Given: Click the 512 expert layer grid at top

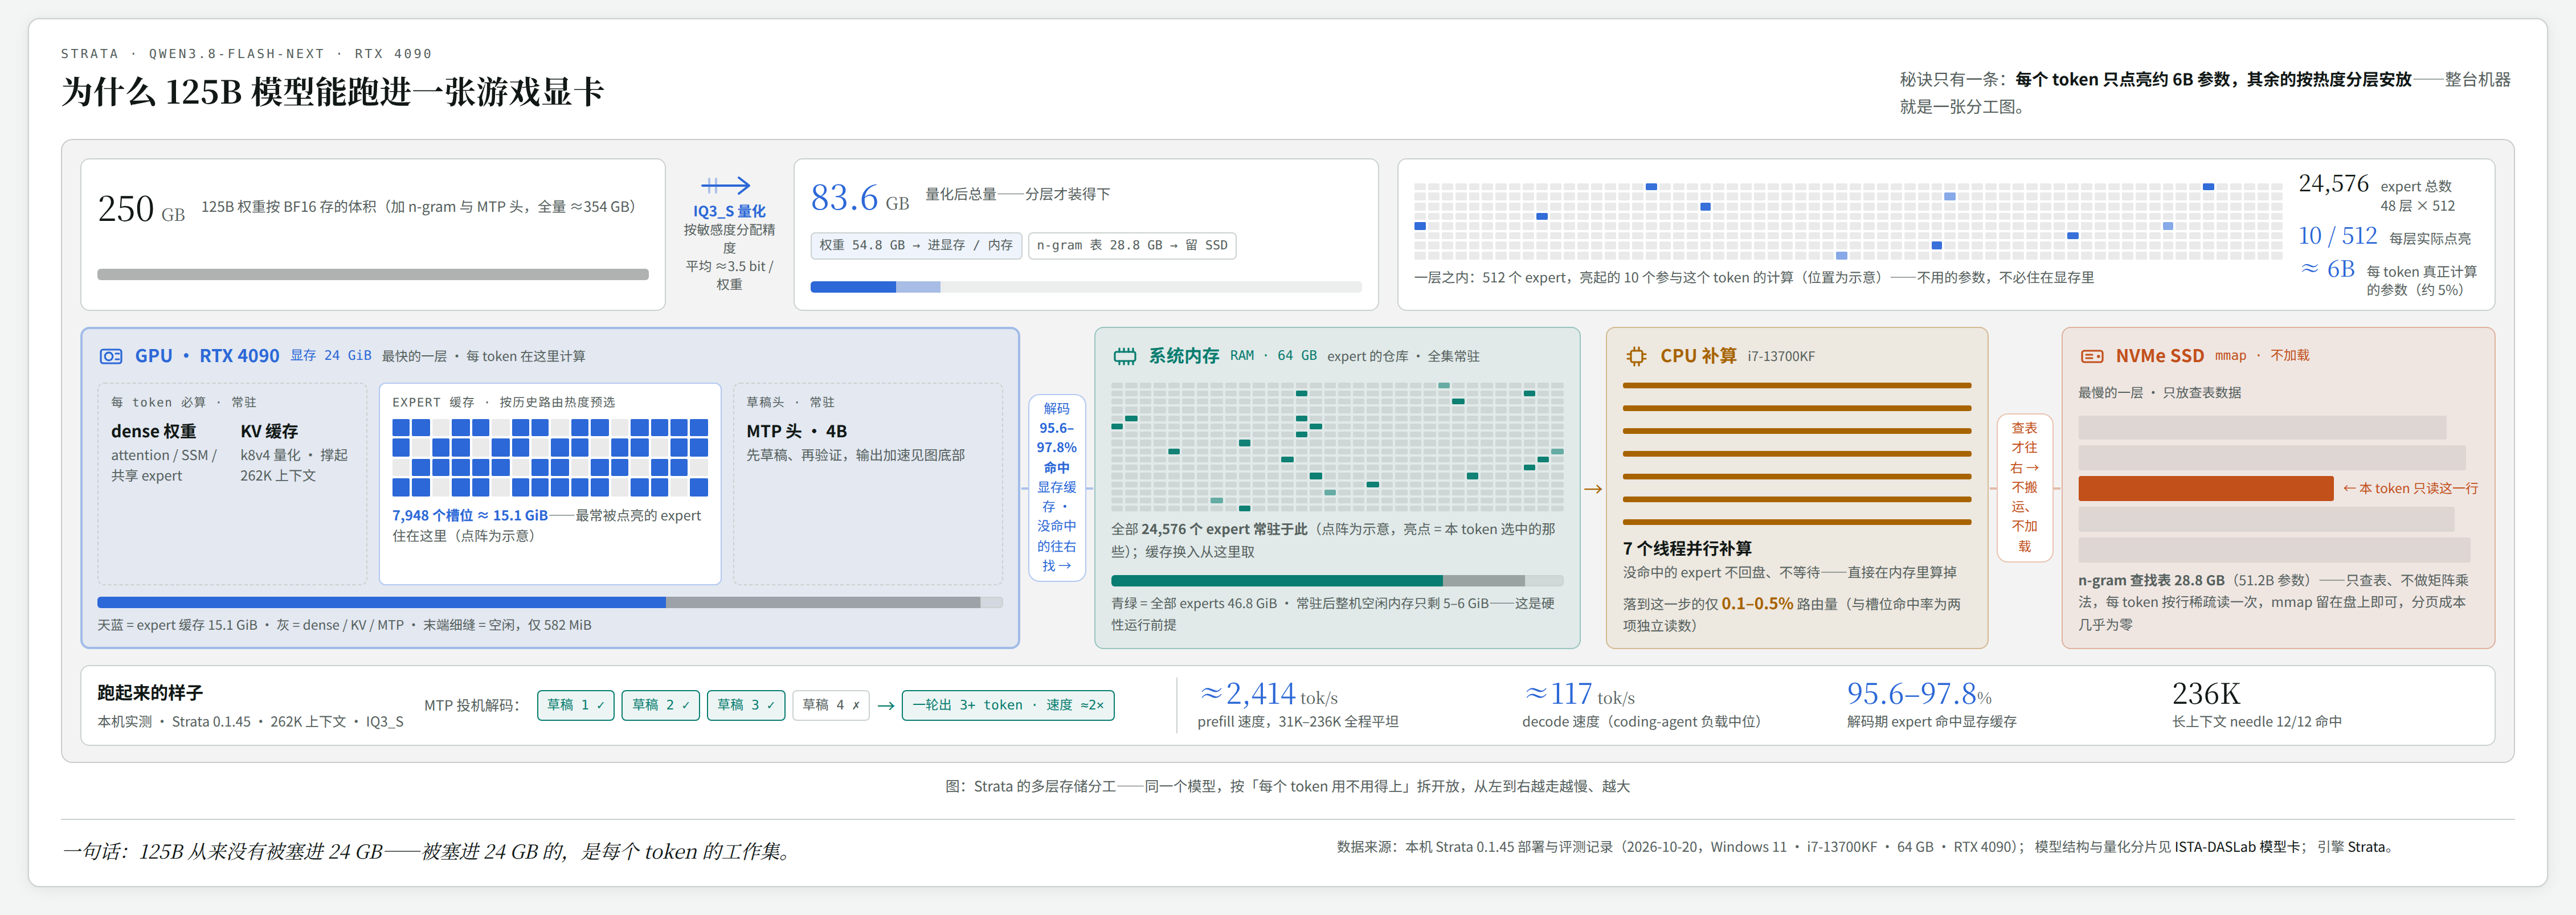Looking at the screenshot, I should click(1848, 222).
